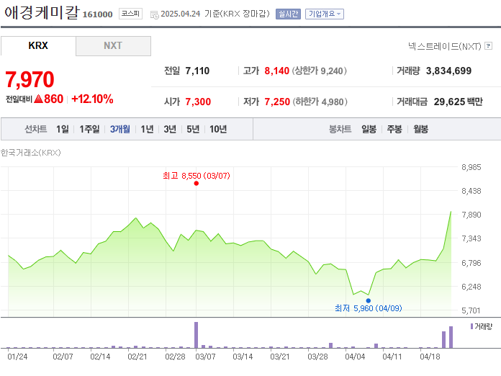Click the 최고 8,550 (03/07) label
501x376 pixels.
tap(197, 176)
